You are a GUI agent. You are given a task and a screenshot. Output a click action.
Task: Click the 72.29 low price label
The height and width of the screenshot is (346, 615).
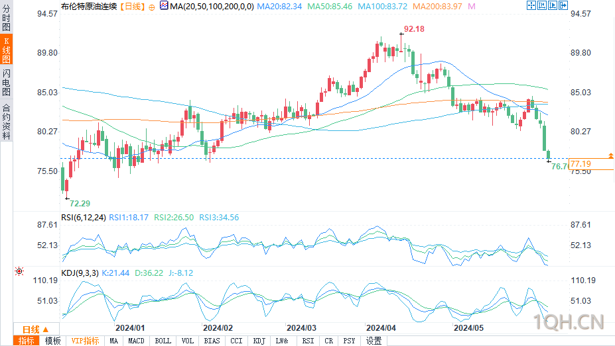click(80, 203)
